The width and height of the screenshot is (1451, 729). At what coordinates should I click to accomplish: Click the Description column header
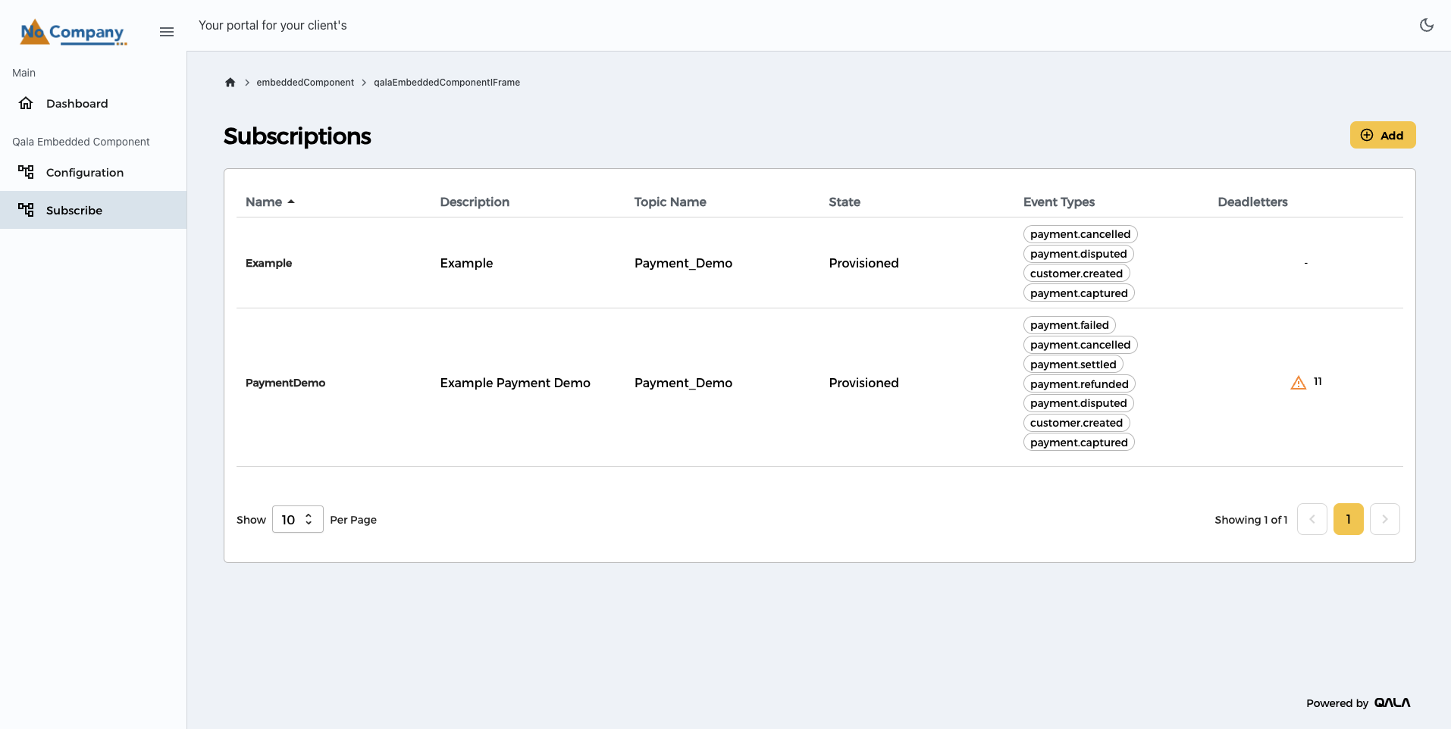[475, 202]
